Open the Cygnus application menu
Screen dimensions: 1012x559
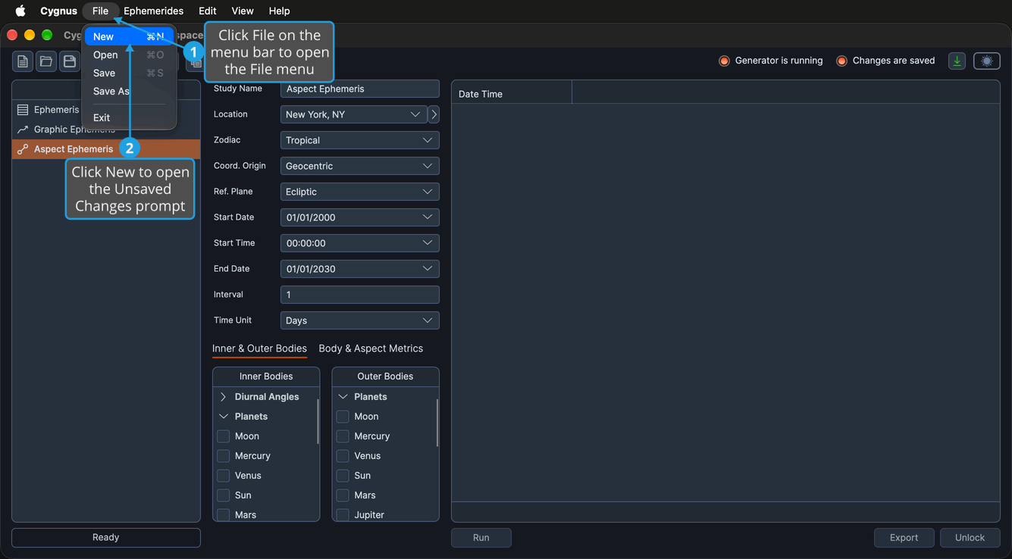[x=58, y=11]
